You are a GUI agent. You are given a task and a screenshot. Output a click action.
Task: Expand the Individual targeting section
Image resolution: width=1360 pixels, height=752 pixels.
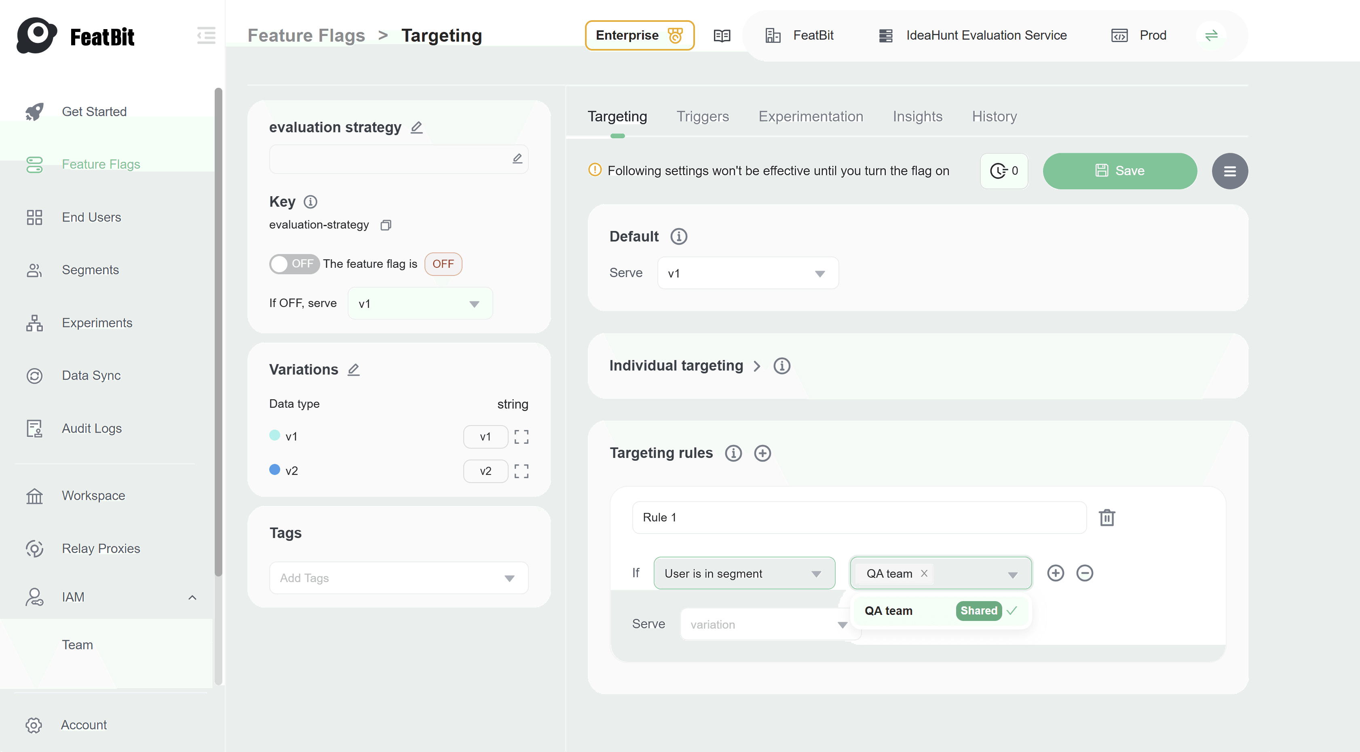pyautogui.click(x=757, y=365)
